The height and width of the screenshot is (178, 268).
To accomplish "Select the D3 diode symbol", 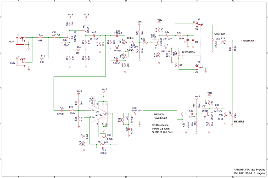I will tap(193, 40).
